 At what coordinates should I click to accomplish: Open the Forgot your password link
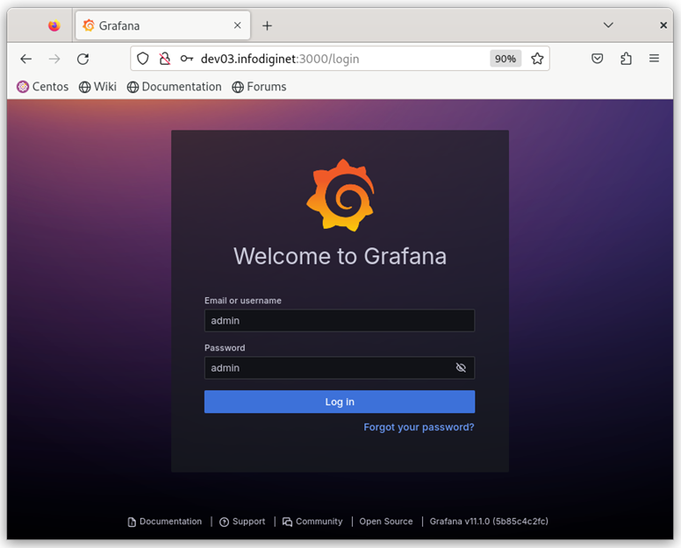click(x=419, y=427)
